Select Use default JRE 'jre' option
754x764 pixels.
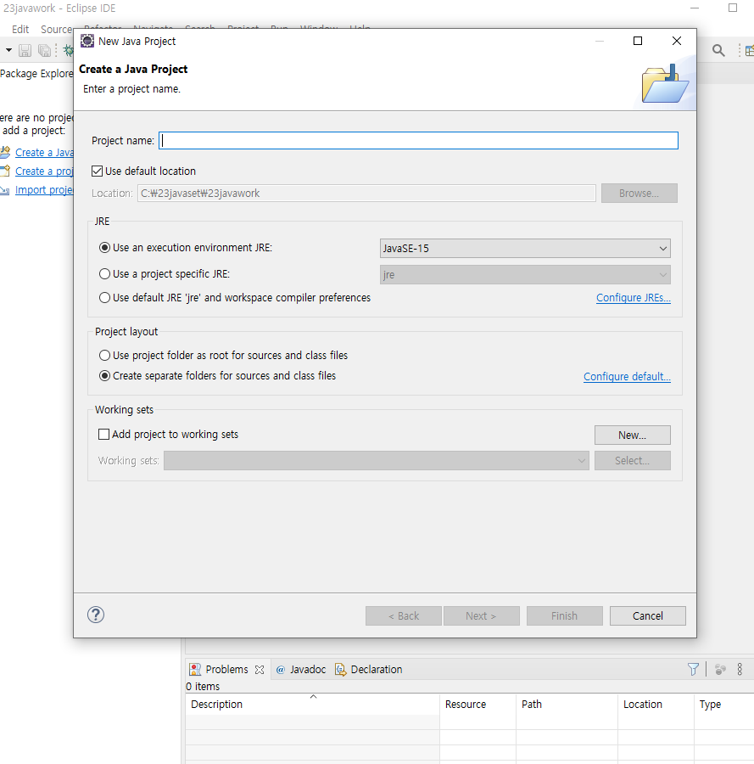[x=104, y=298]
